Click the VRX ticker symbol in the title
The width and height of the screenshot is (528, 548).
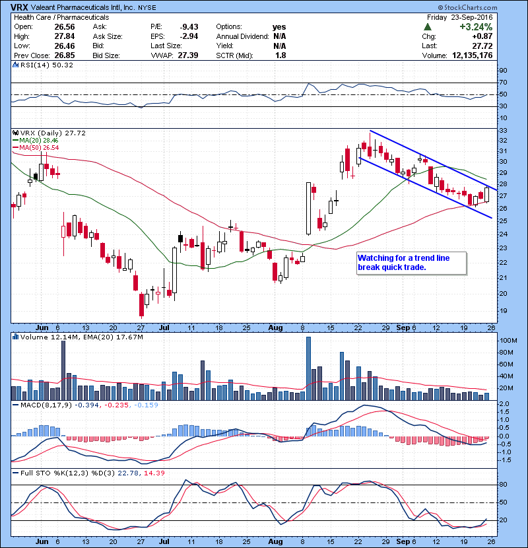click(x=19, y=7)
